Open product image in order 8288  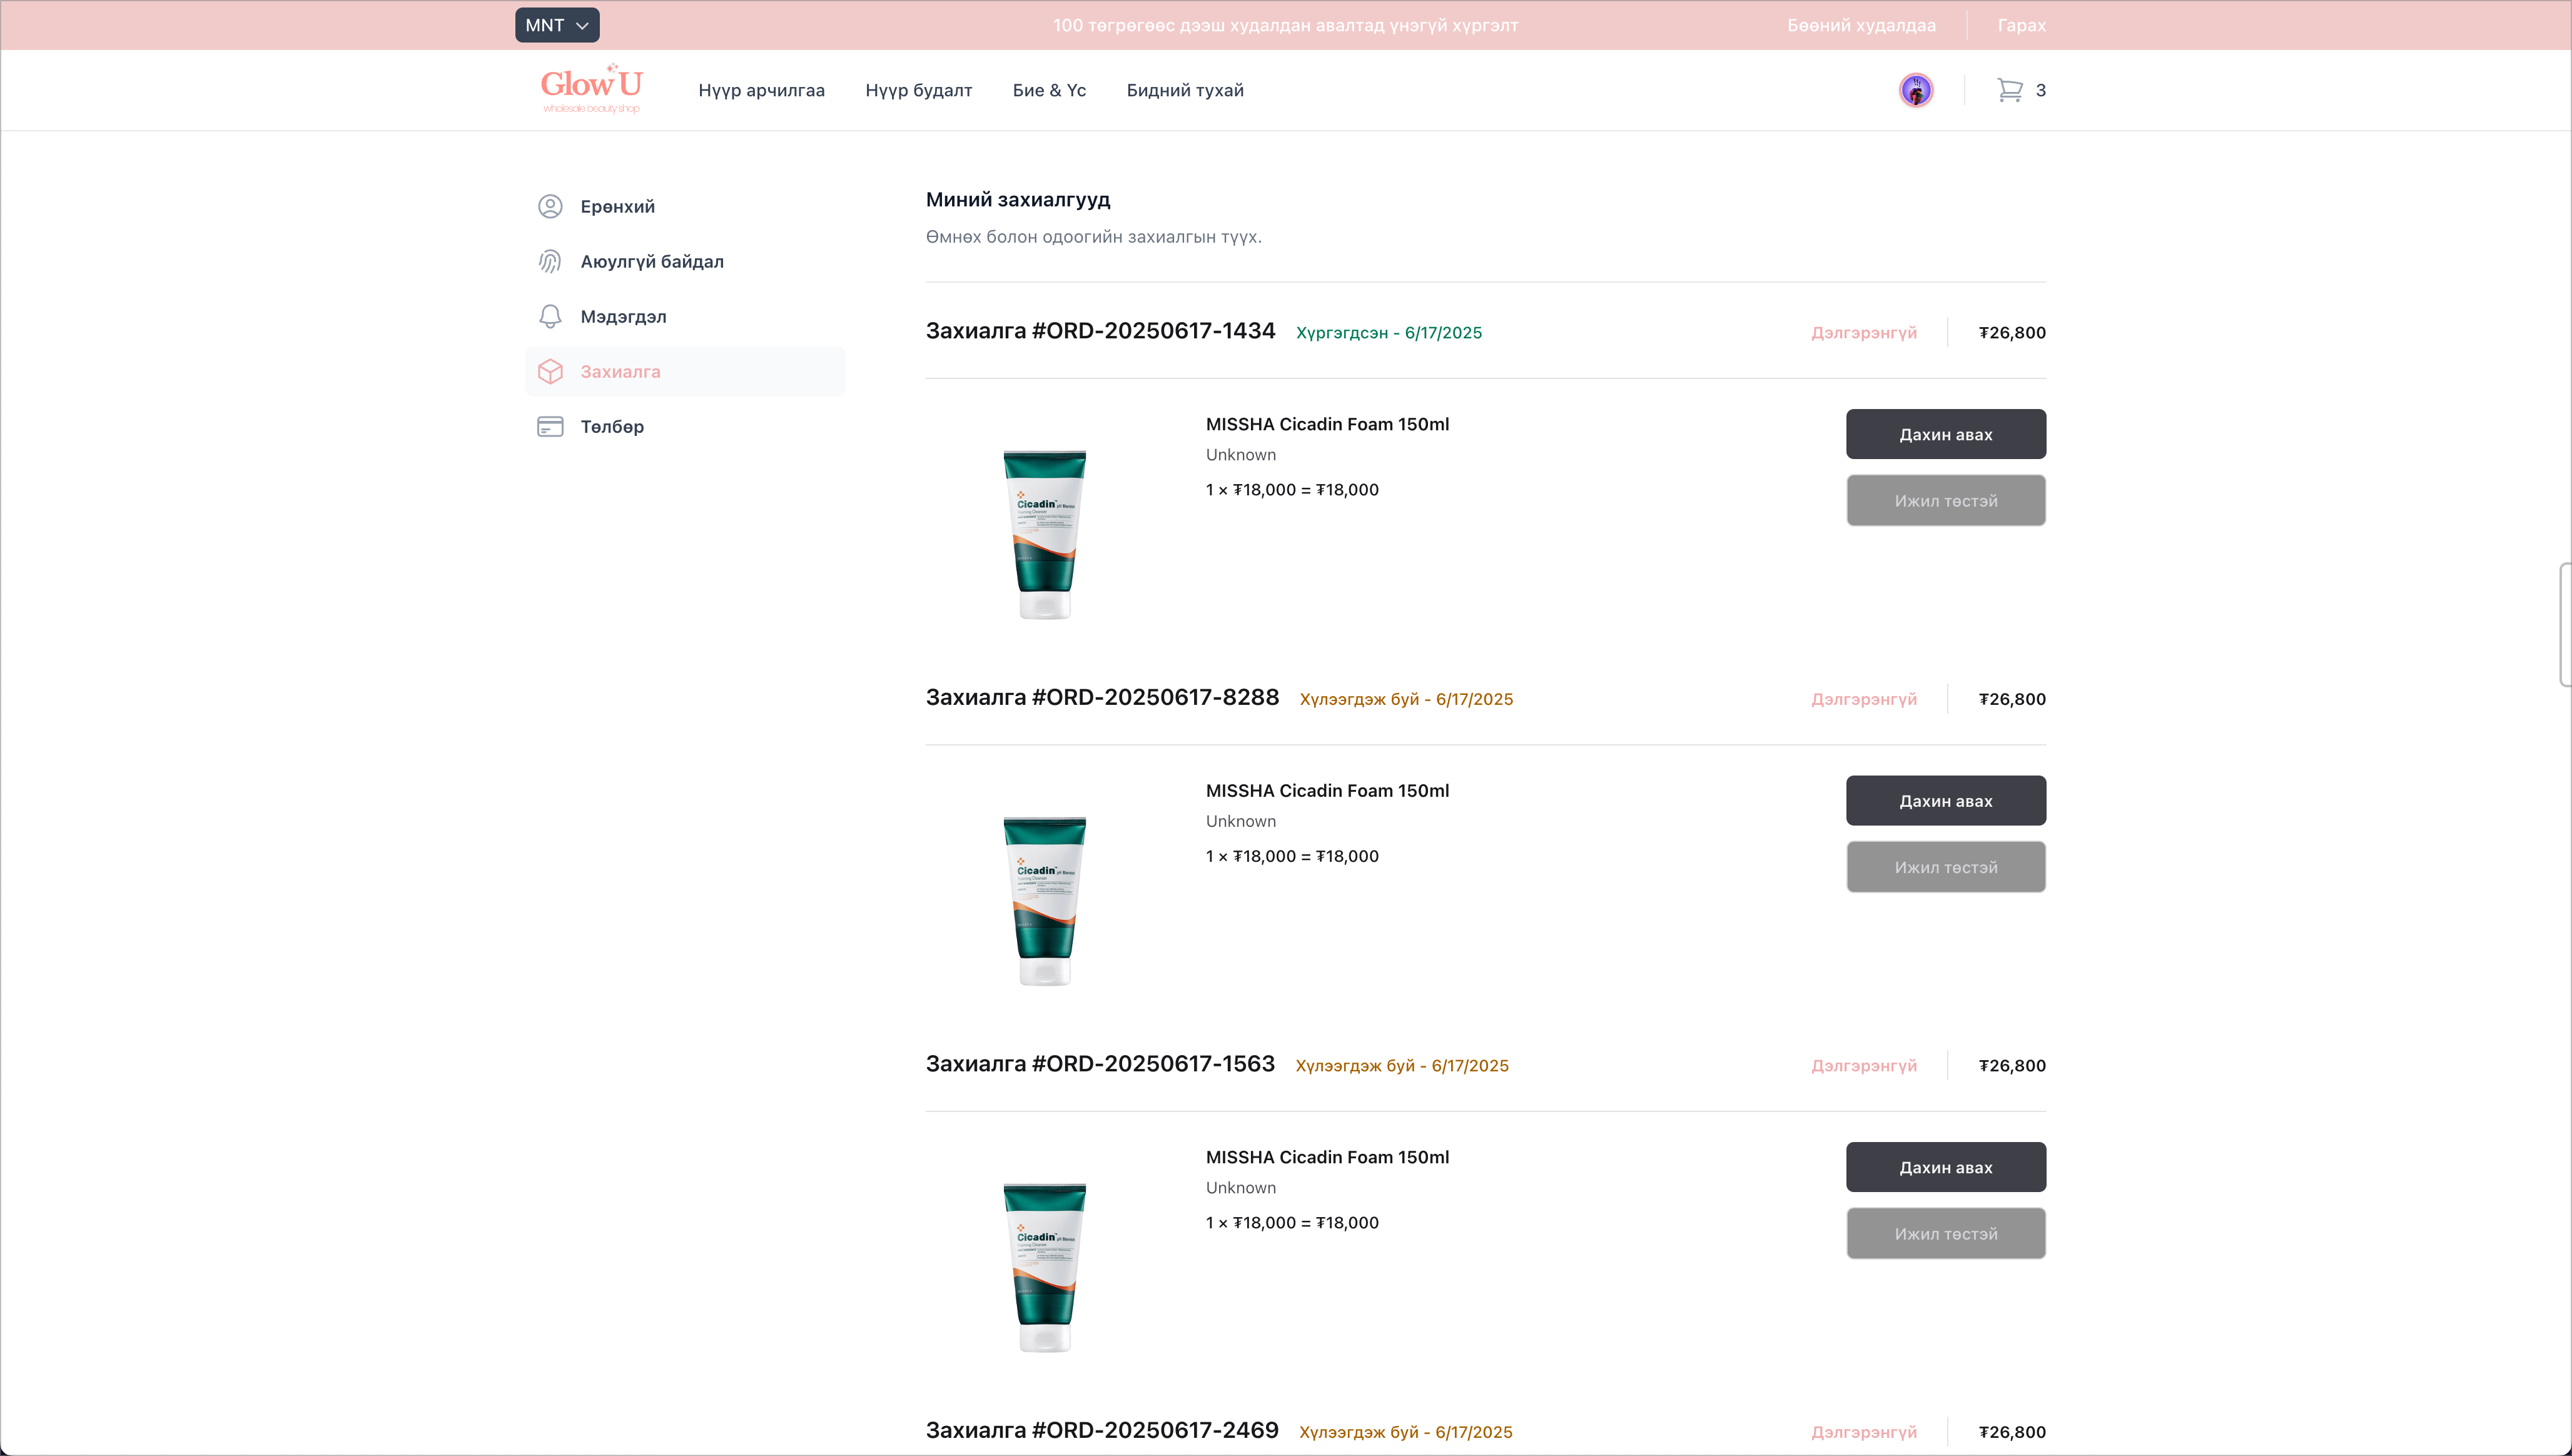click(1045, 900)
